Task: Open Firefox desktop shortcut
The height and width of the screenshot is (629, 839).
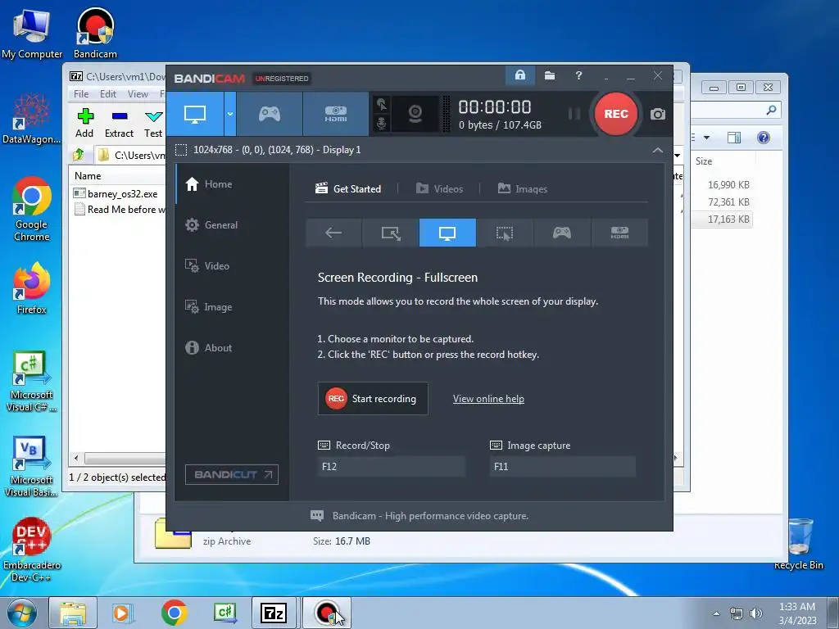Action: 32,288
